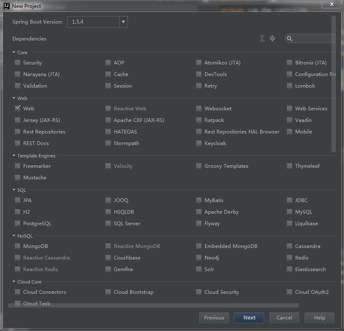Image resolution: width=344 pixels, height=331 pixels.
Task: Click the magnifier icon in search box
Action: tap(289, 39)
